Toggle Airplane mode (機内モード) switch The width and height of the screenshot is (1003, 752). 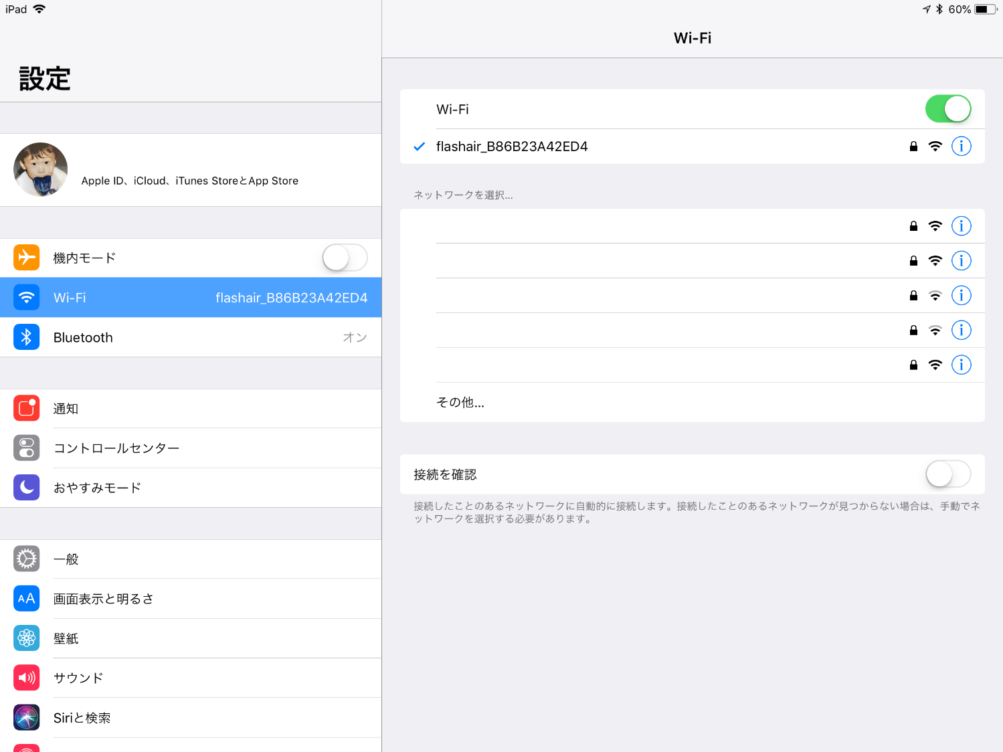pos(345,258)
